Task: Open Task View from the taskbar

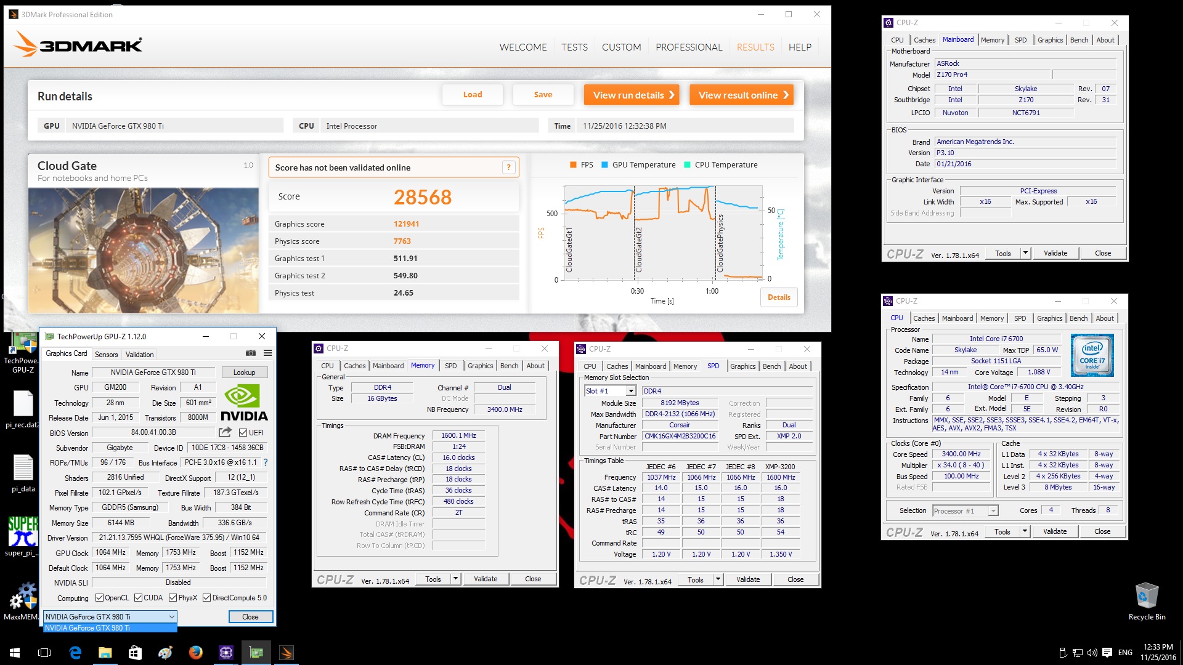Action: tap(44, 653)
